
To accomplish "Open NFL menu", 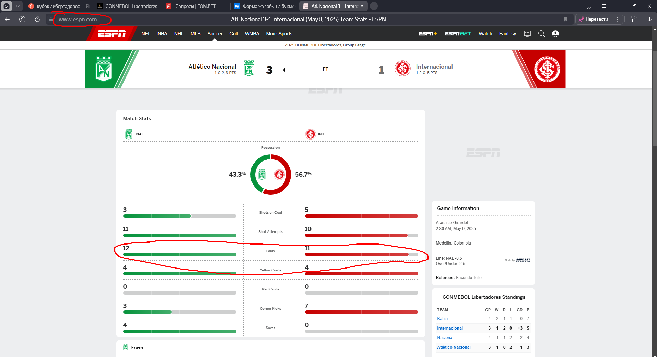I will tap(146, 34).
